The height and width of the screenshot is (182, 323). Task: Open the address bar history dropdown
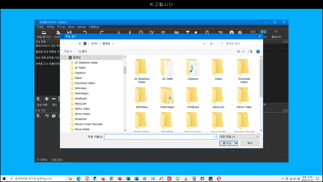pos(204,44)
